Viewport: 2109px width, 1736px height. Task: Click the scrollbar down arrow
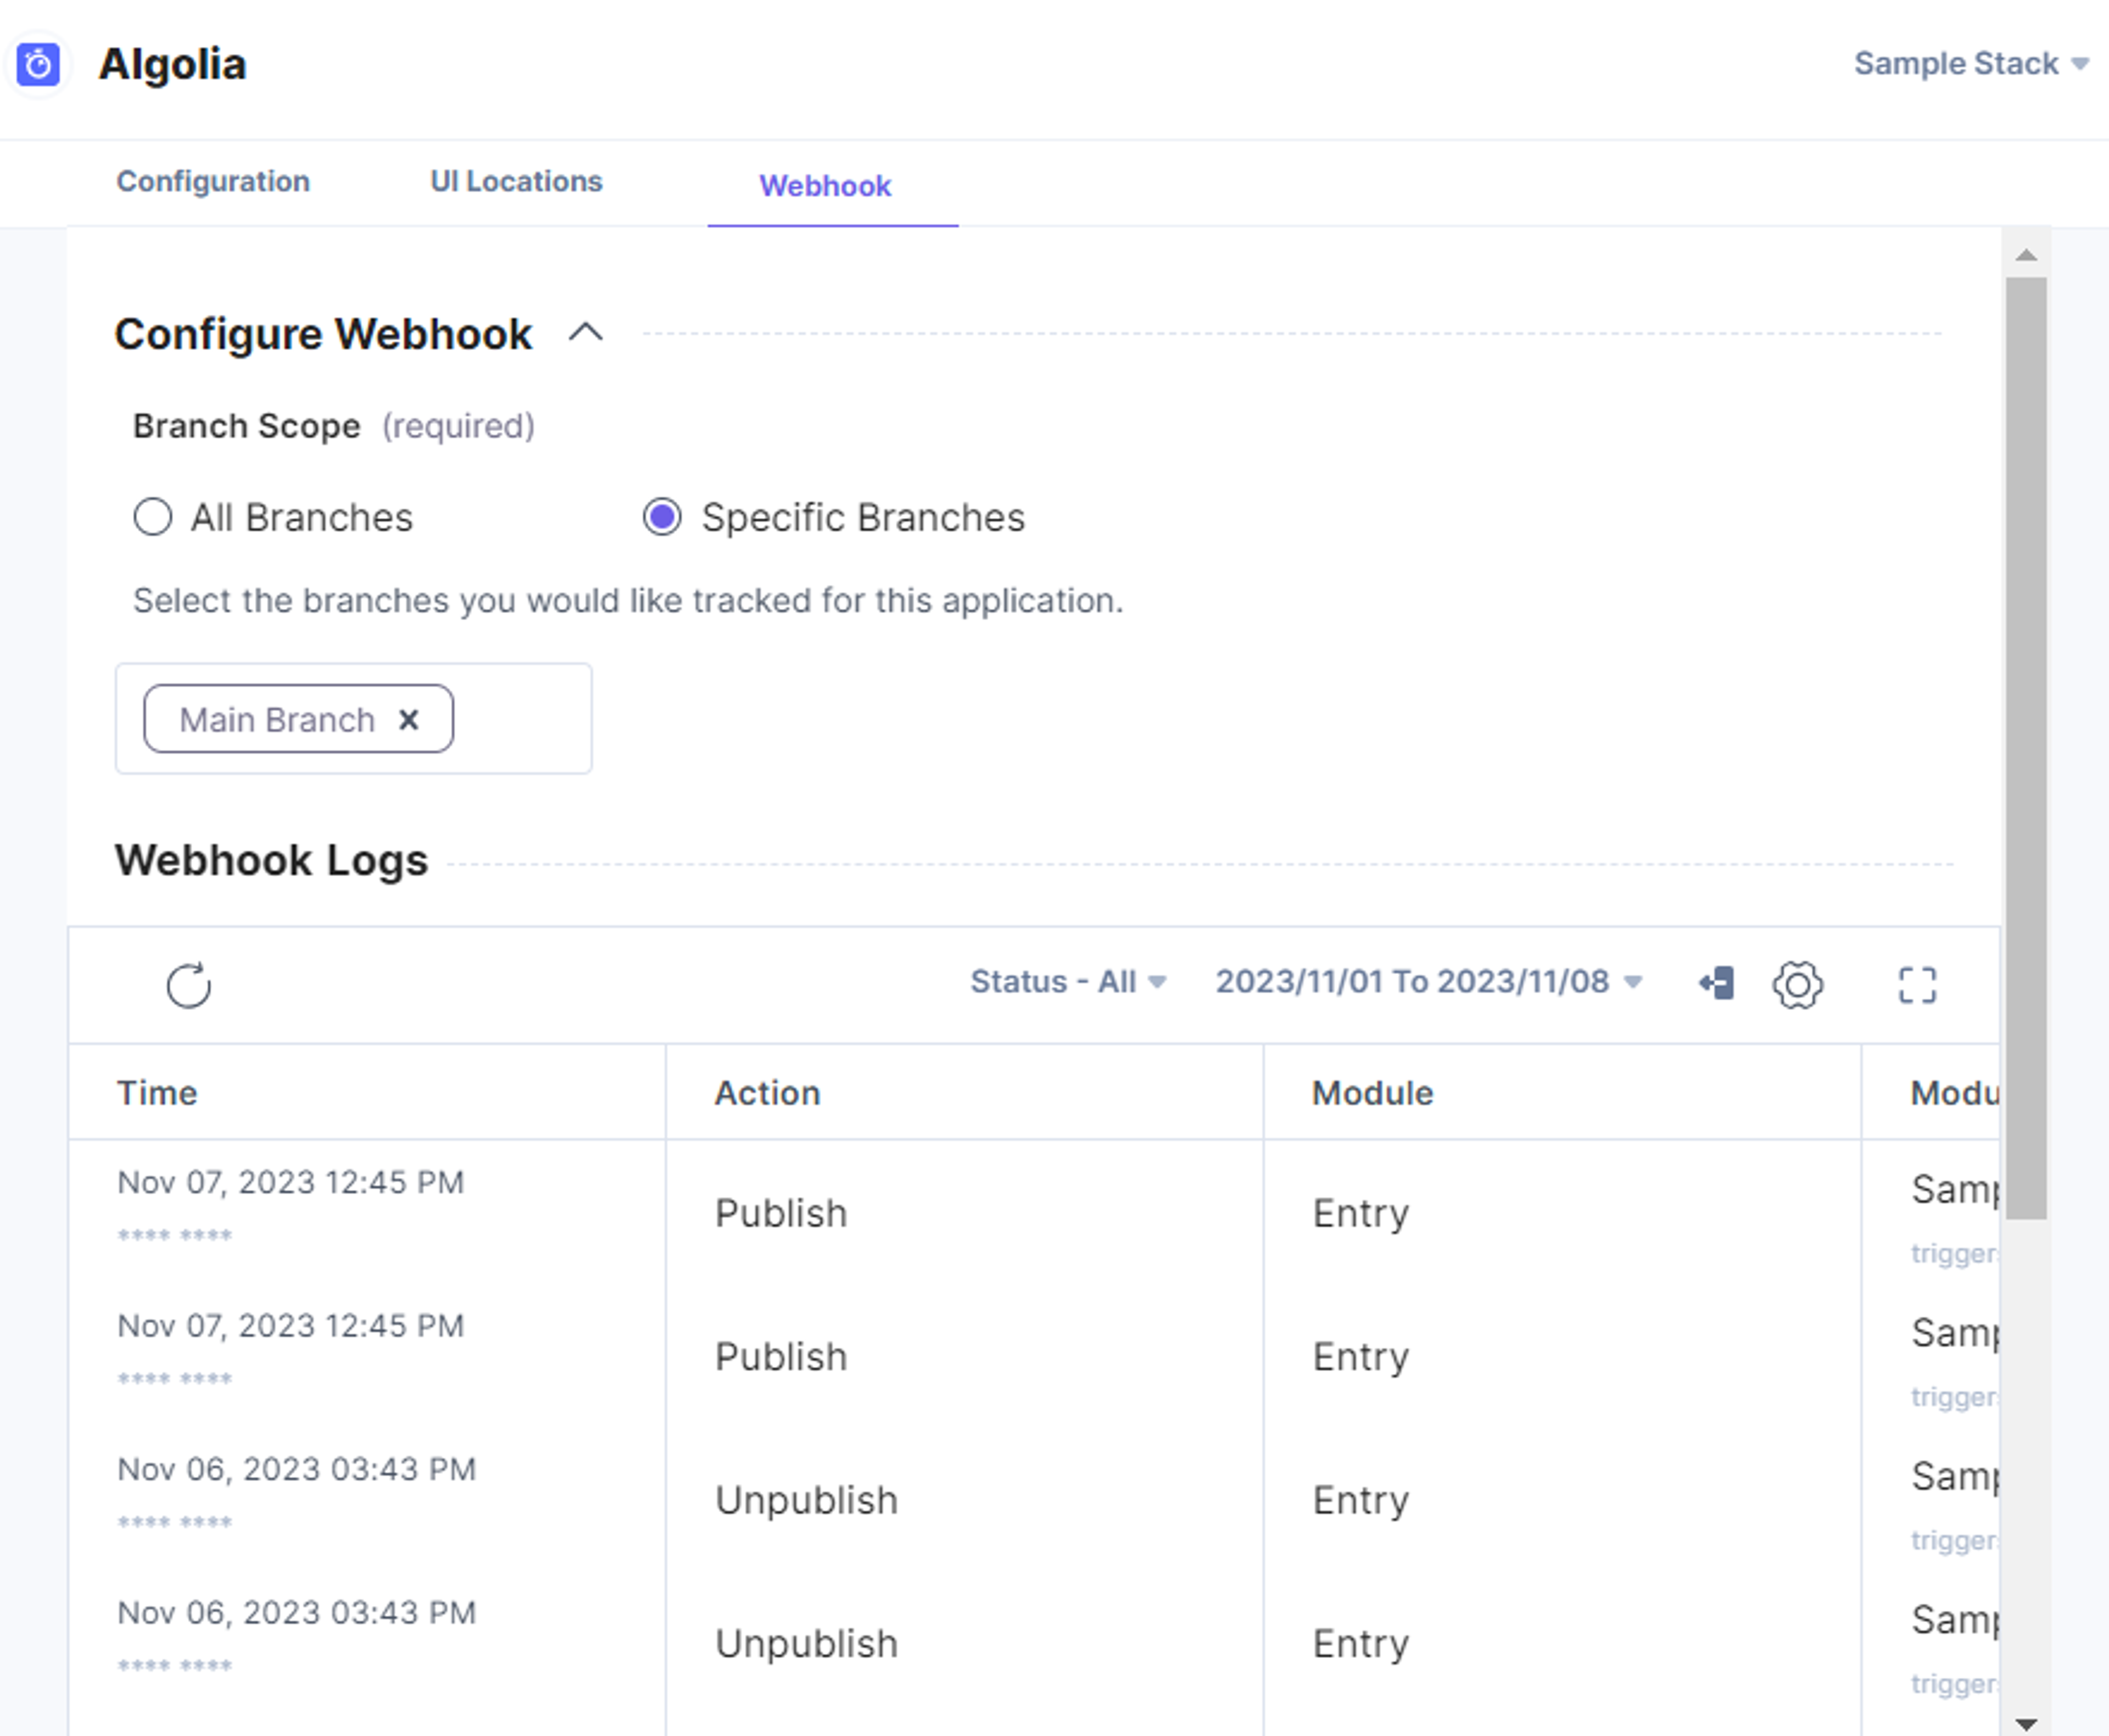[2026, 1724]
